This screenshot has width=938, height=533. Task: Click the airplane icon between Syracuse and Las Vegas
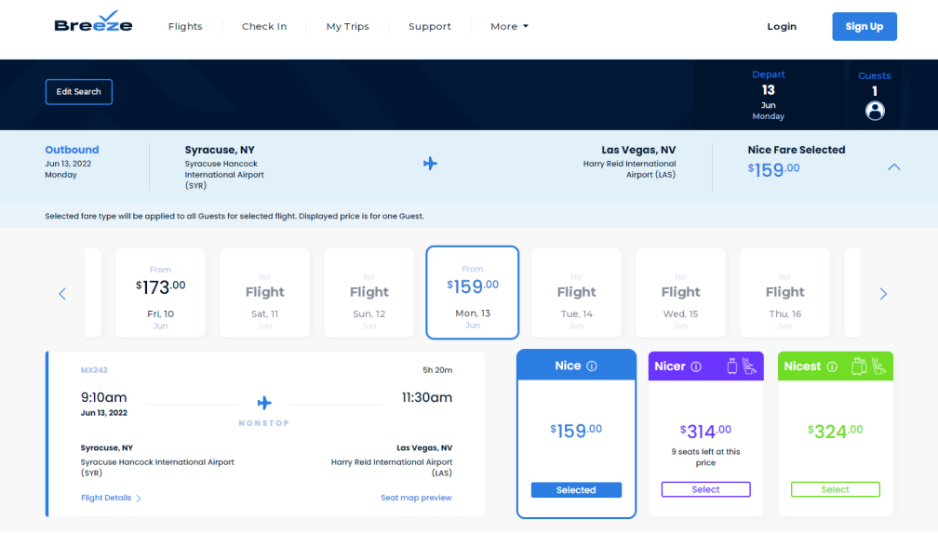(430, 164)
